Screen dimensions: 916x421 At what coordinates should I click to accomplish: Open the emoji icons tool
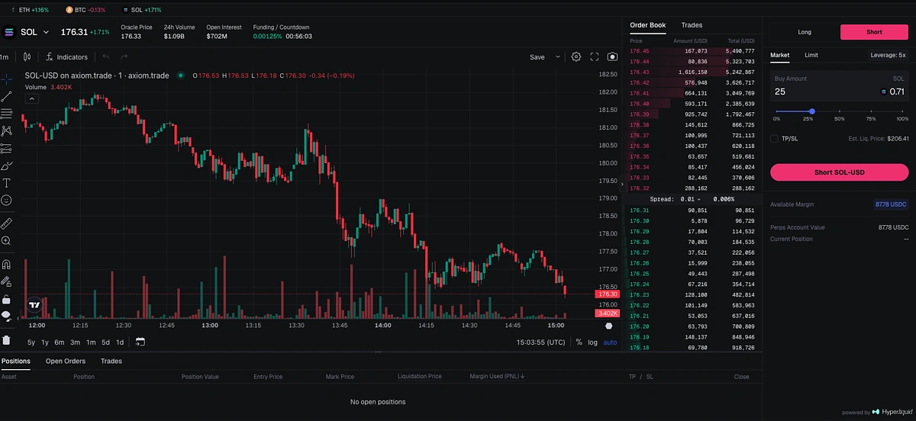coord(6,200)
